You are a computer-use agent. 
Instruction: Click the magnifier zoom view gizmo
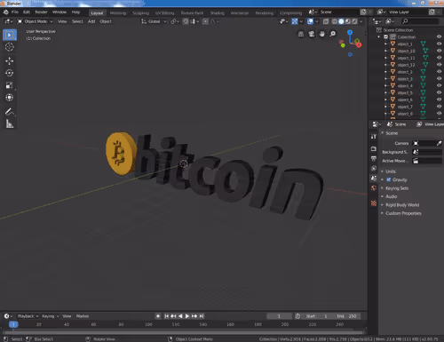coord(333,34)
